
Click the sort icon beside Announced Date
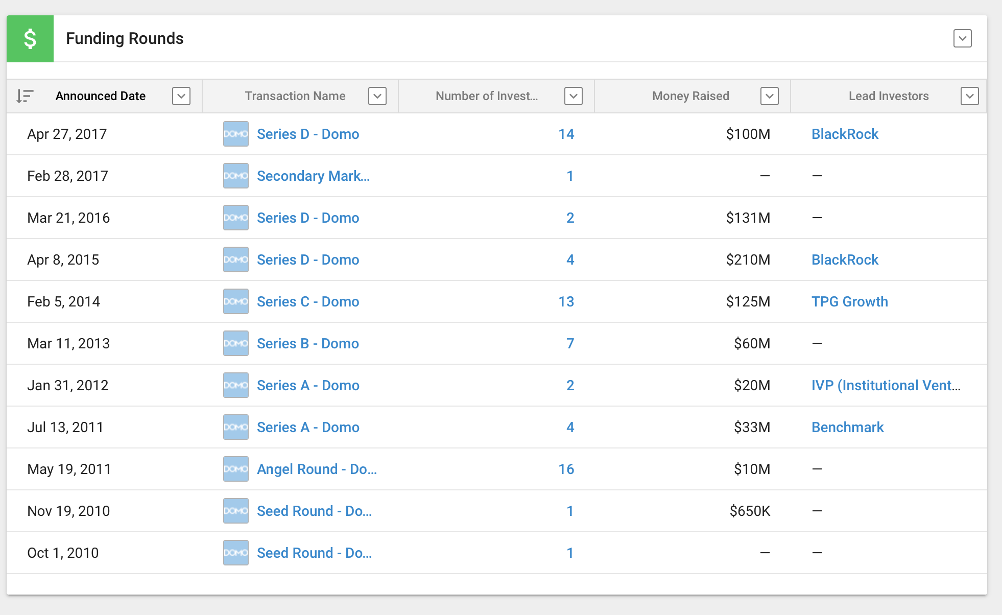26,96
